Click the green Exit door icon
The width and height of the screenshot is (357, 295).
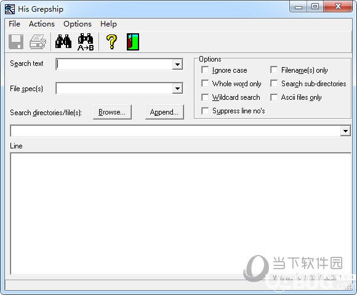click(133, 42)
